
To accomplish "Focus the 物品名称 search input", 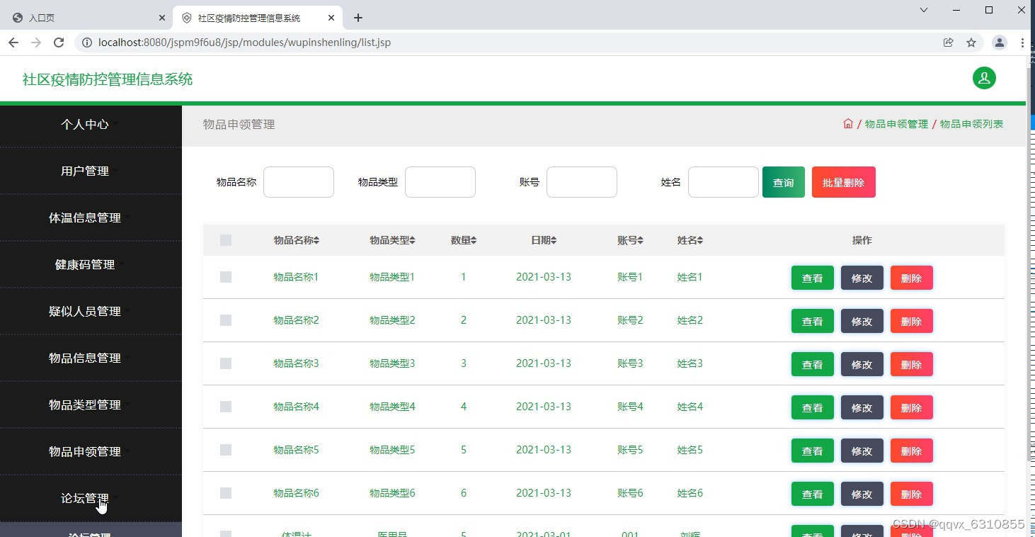I will (299, 182).
